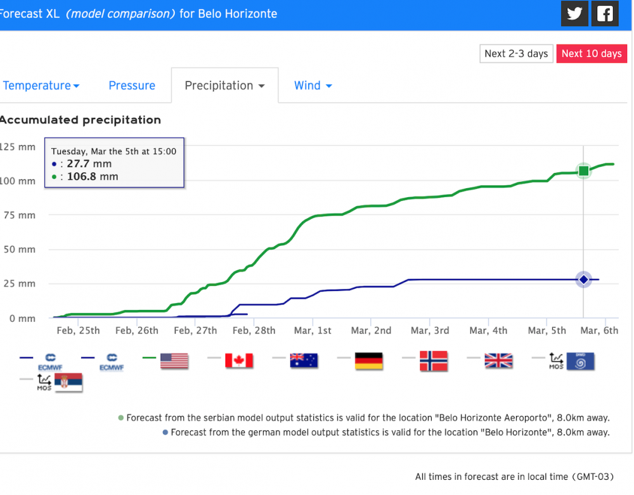This screenshot has width=634, height=495.
Task: Select the Next 10 days button
Action: coord(592,54)
